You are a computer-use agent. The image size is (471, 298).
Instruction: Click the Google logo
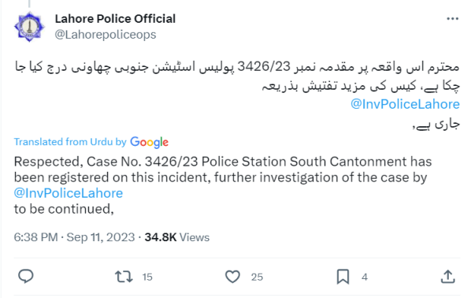(149, 142)
